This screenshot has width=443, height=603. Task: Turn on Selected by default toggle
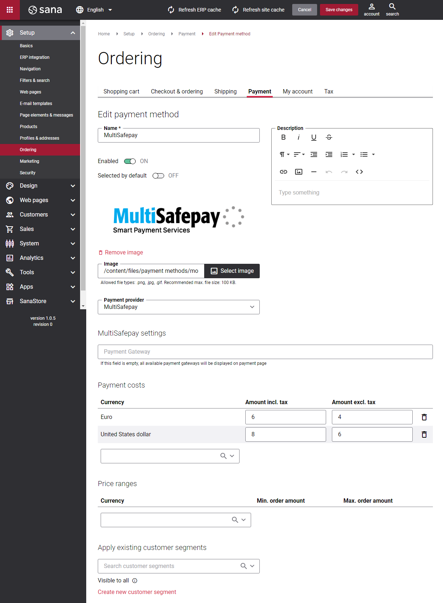click(158, 176)
